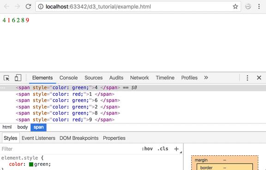Open the Profiles tab
The width and height of the screenshot is (266, 170).
[x=189, y=78]
